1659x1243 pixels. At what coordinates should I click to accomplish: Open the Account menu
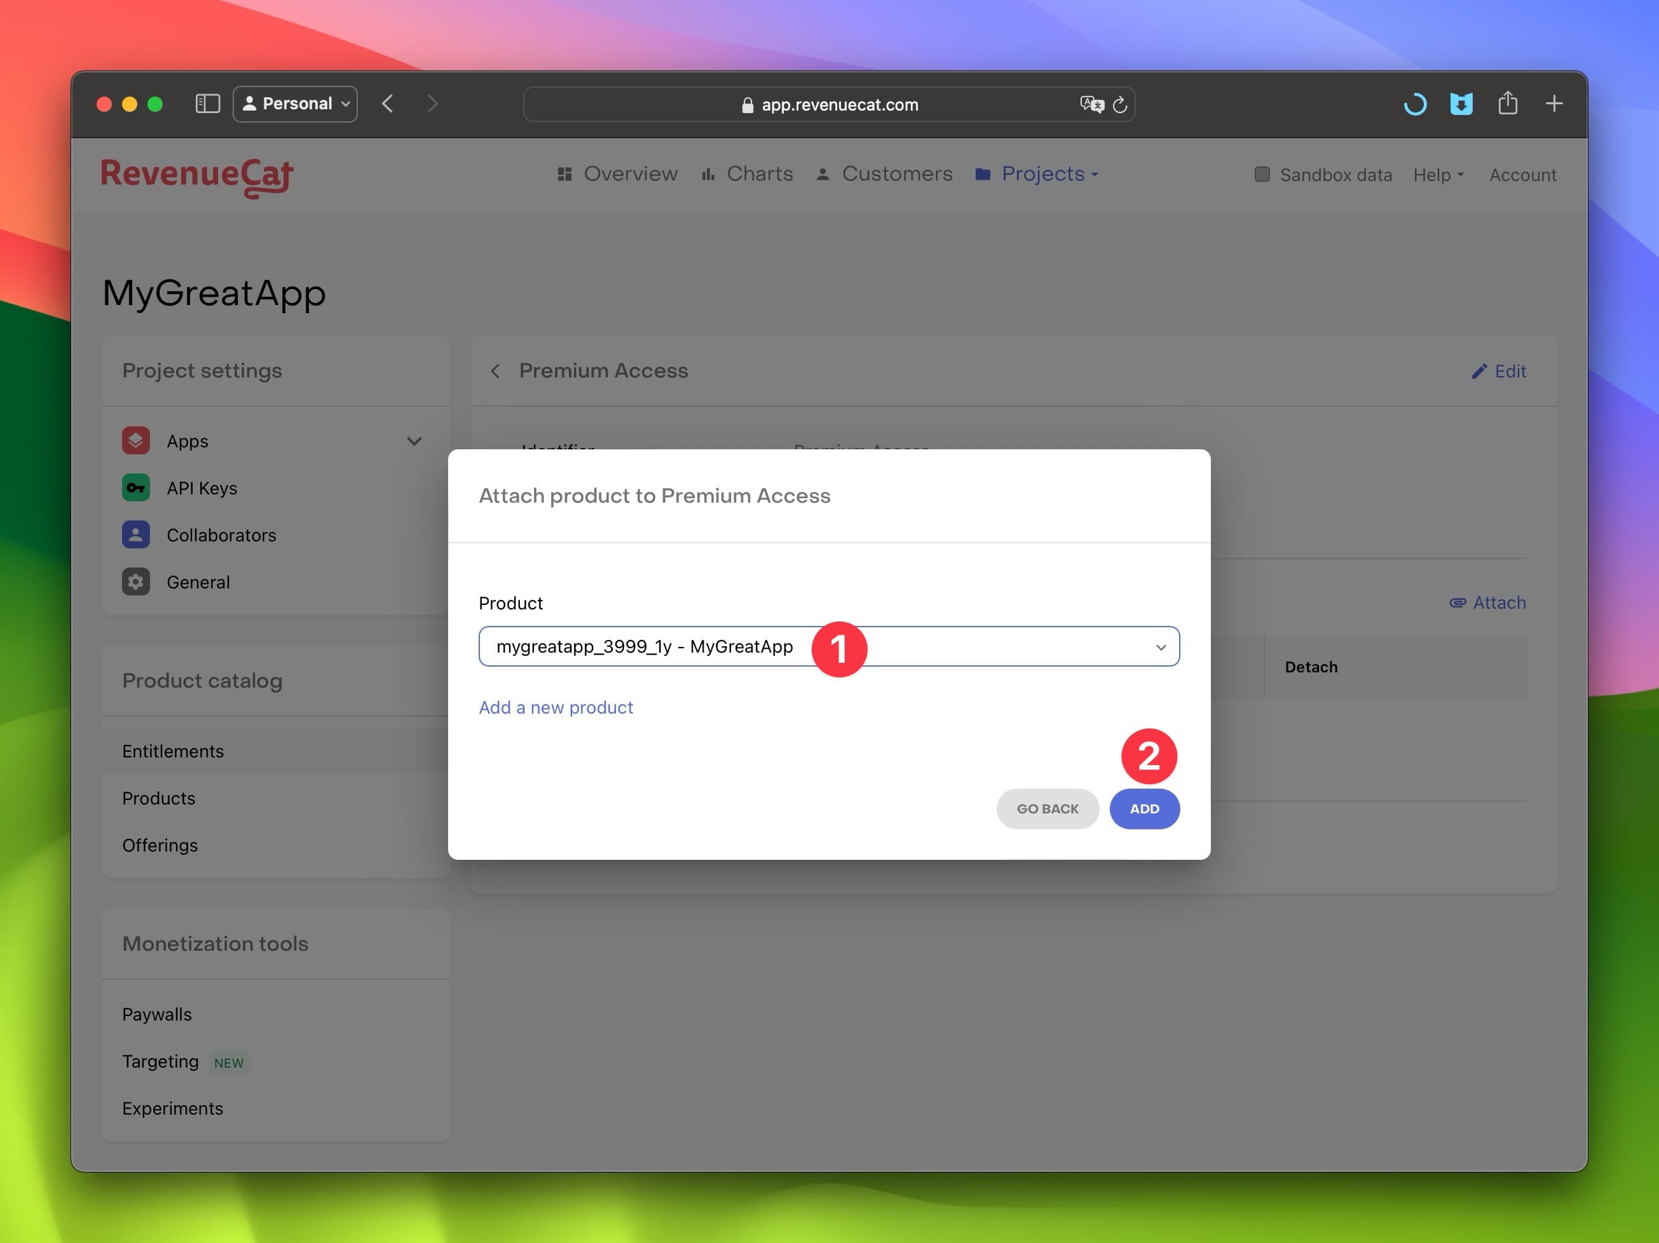tap(1522, 175)
